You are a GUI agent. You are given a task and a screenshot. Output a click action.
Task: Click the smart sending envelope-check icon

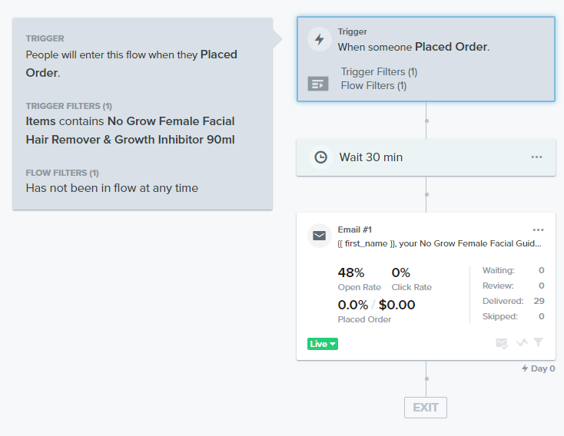[502, 344]
